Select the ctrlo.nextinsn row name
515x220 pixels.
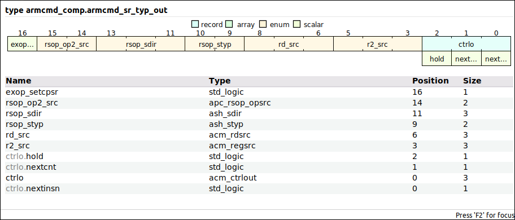(33, 188)
